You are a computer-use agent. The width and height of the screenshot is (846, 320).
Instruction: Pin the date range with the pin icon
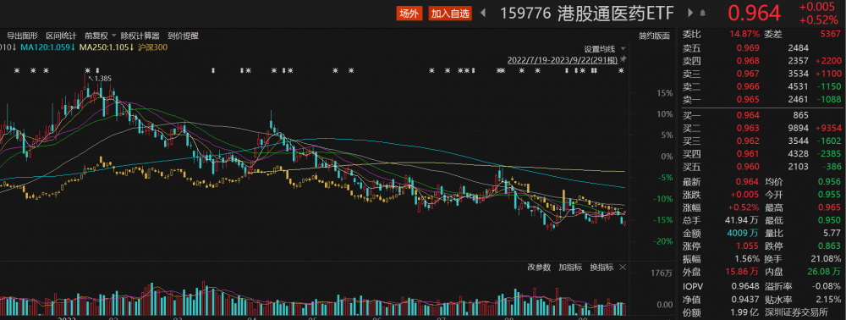(x=624, y=59)
